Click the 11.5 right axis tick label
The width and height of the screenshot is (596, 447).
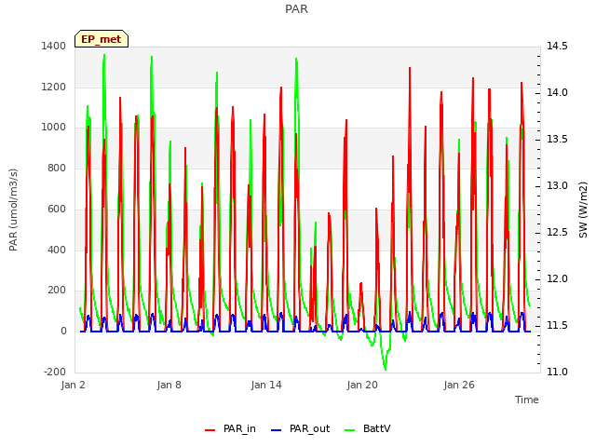coord(557,325)
